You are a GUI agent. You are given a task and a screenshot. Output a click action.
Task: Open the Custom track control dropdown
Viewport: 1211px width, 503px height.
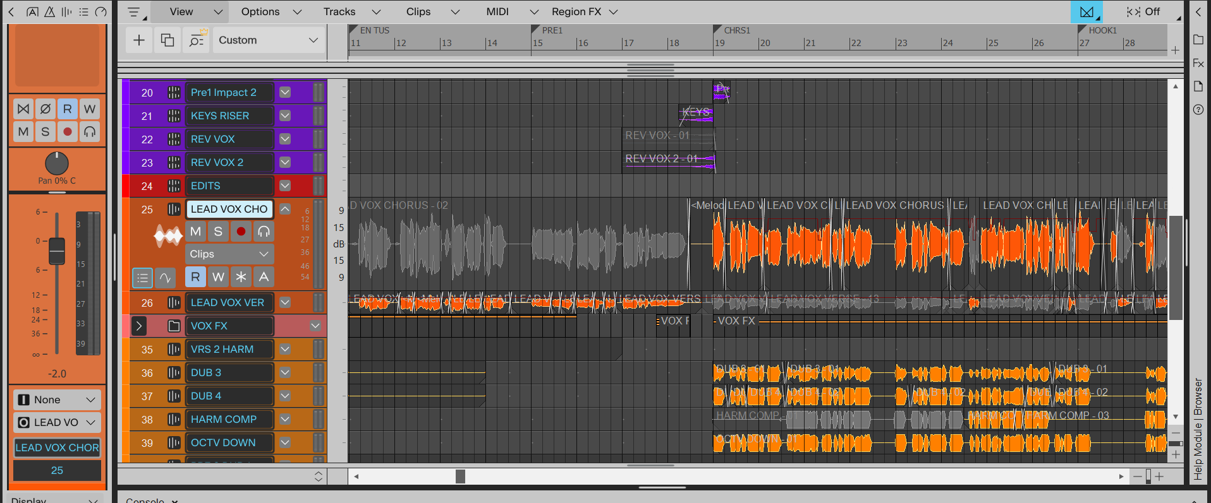point(268,40)
